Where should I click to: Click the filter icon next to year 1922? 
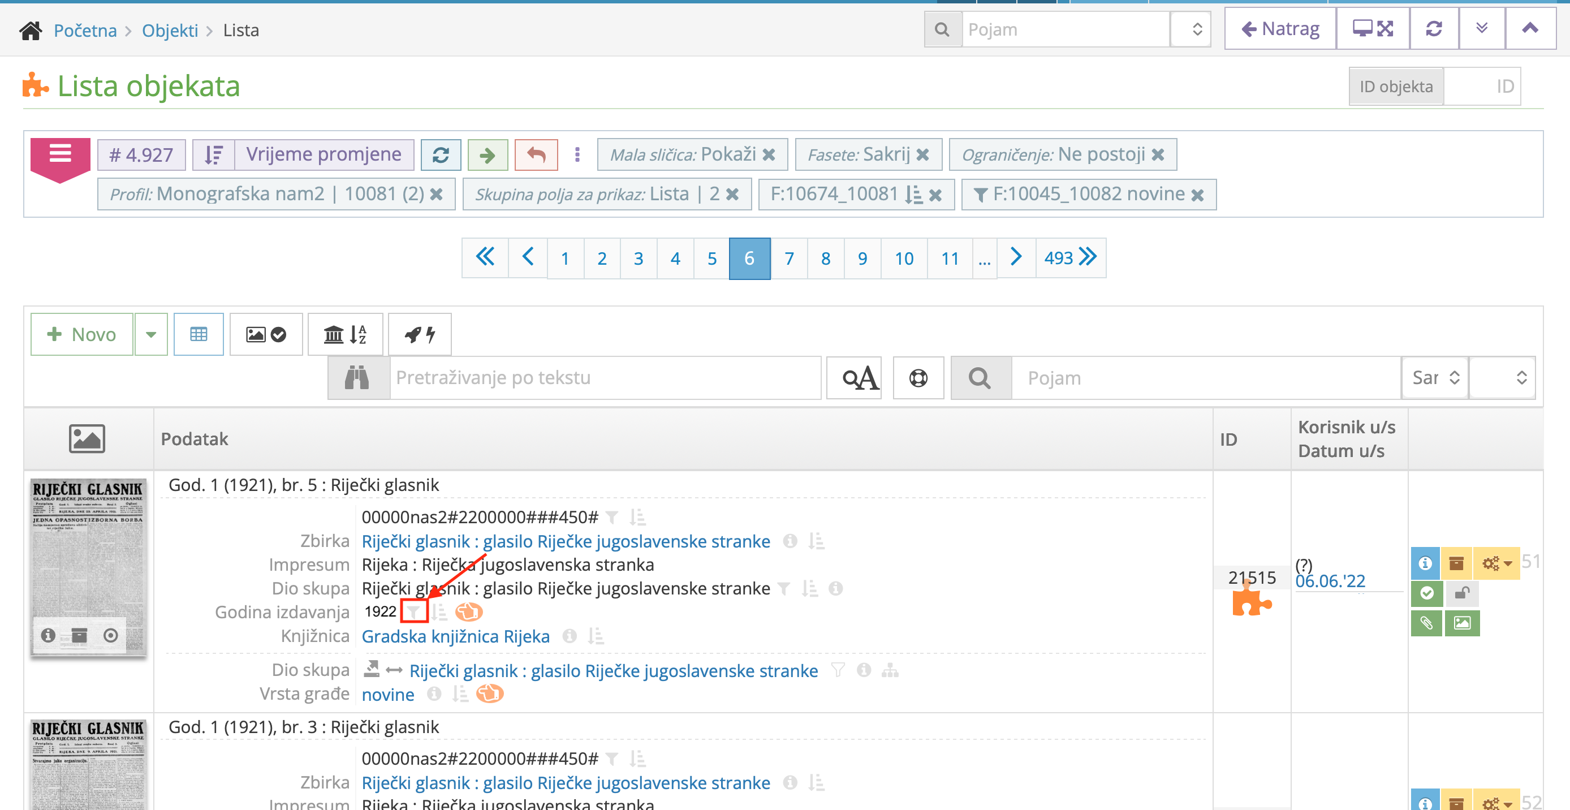(x=414, y=611)
